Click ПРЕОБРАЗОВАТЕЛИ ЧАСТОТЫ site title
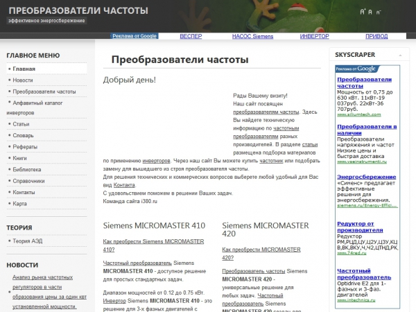 coord(78,10)
